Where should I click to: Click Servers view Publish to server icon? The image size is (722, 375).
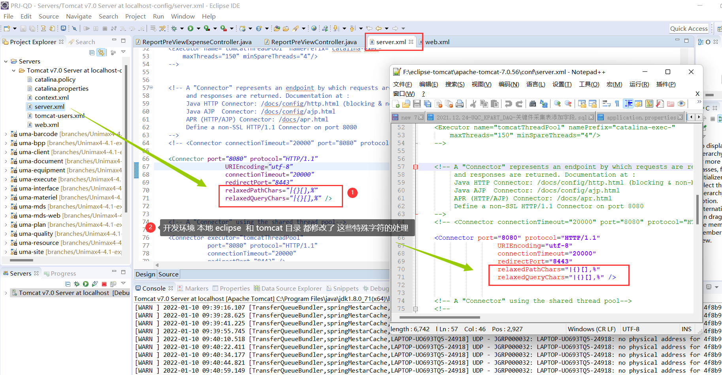pos(113,284)
